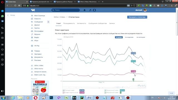Open Opera sidebar send/flow icon
This screenshot has height=100, width=178.
[x=3, y=33]
